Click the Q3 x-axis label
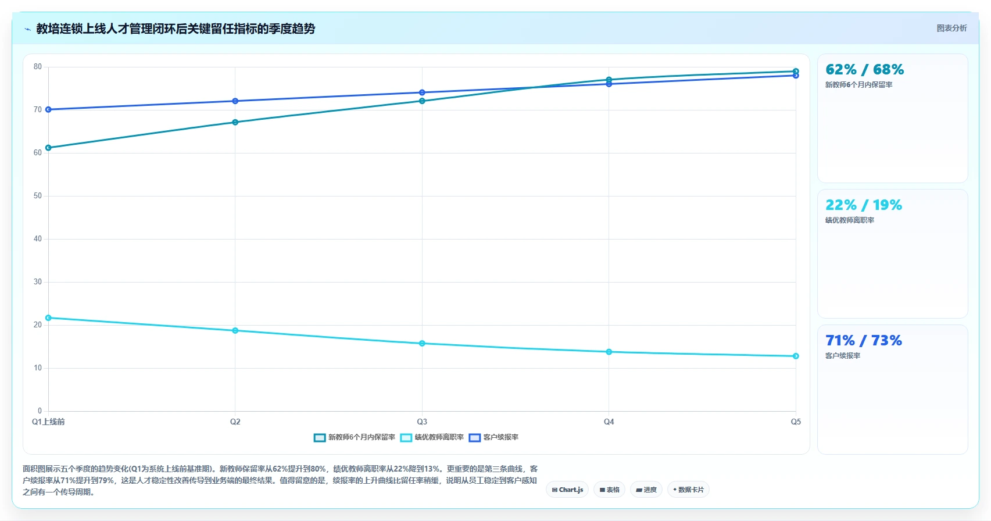Viewport: 991px width, 521px height. (x=422, y=422)
